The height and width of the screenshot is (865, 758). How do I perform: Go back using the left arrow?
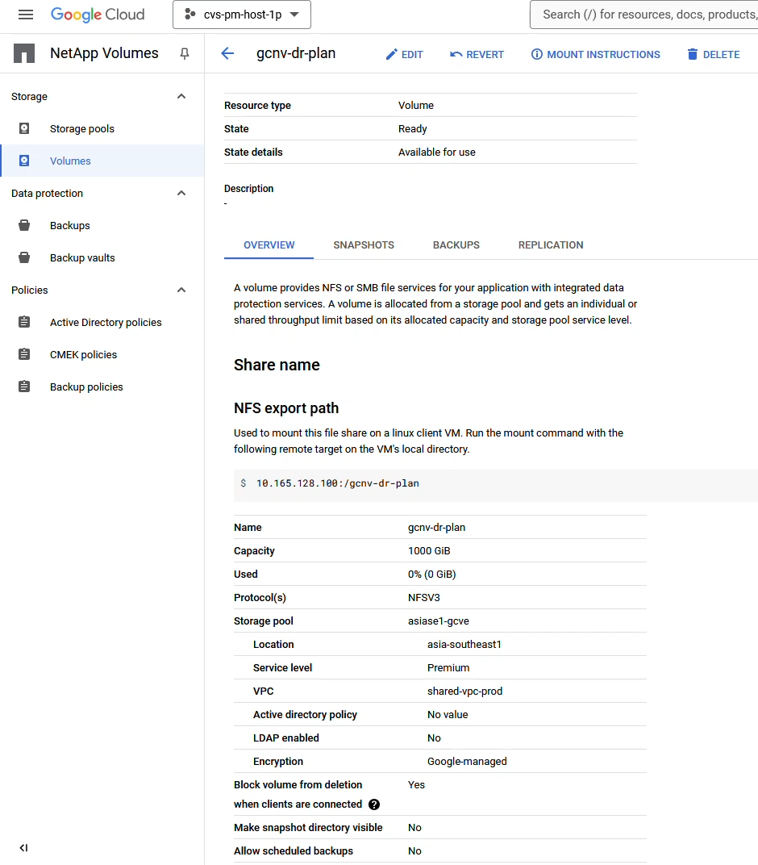pyautogui.click(x=227, y=53)
